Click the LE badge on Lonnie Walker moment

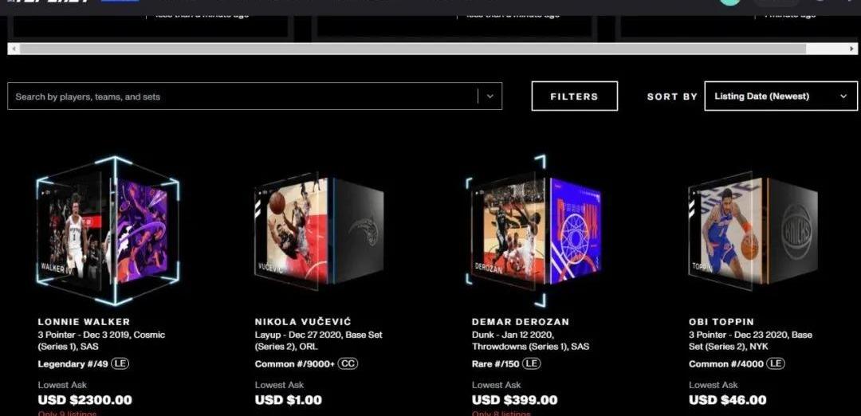[120, 363]
